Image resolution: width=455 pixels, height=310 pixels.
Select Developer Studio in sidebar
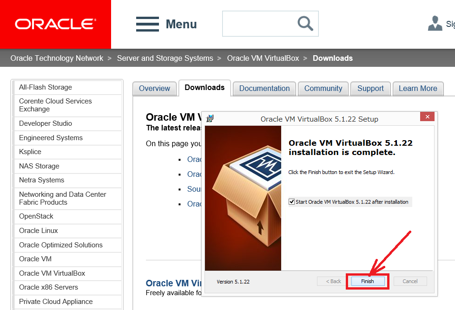coord(67,123)
